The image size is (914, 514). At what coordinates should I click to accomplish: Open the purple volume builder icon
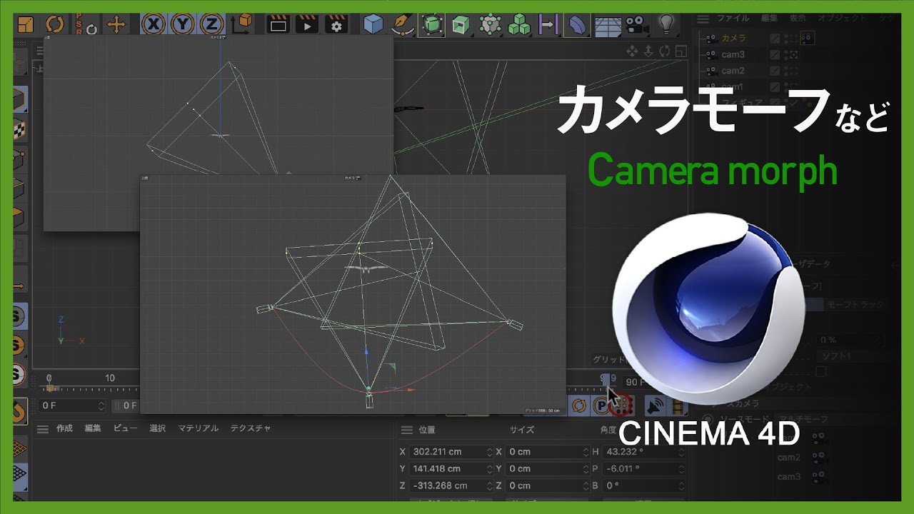(x=548, y=25)
